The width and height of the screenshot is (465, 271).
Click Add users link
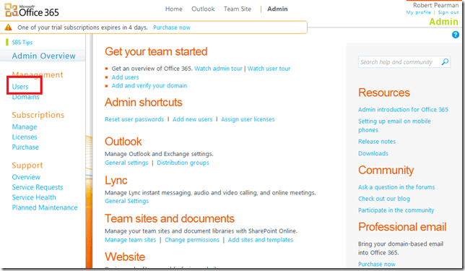125,77
